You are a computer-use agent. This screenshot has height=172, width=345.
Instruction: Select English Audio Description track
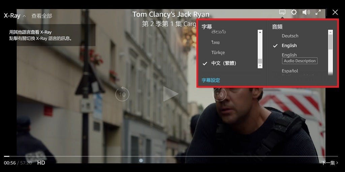click(x=299, y=58)
